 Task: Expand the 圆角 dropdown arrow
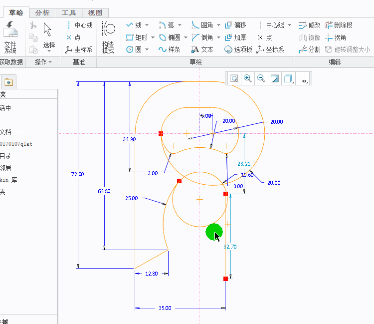click(218, 25)
